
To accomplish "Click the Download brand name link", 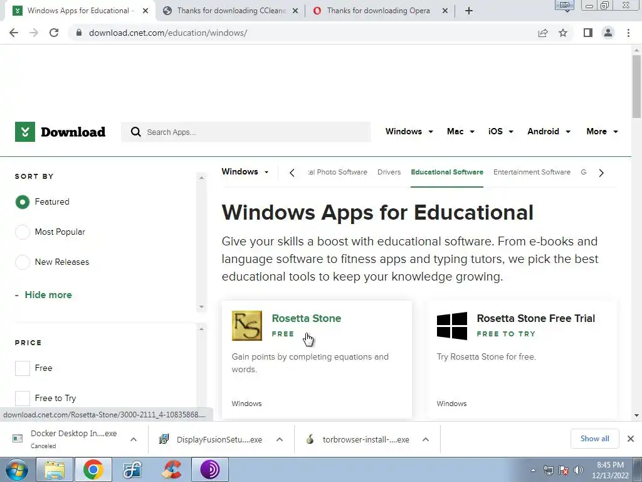I will tap(73, 132).
